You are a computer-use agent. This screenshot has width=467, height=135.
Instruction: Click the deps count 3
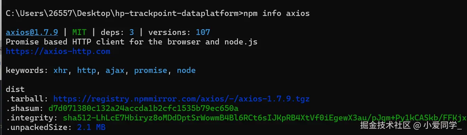coord(132,33)
